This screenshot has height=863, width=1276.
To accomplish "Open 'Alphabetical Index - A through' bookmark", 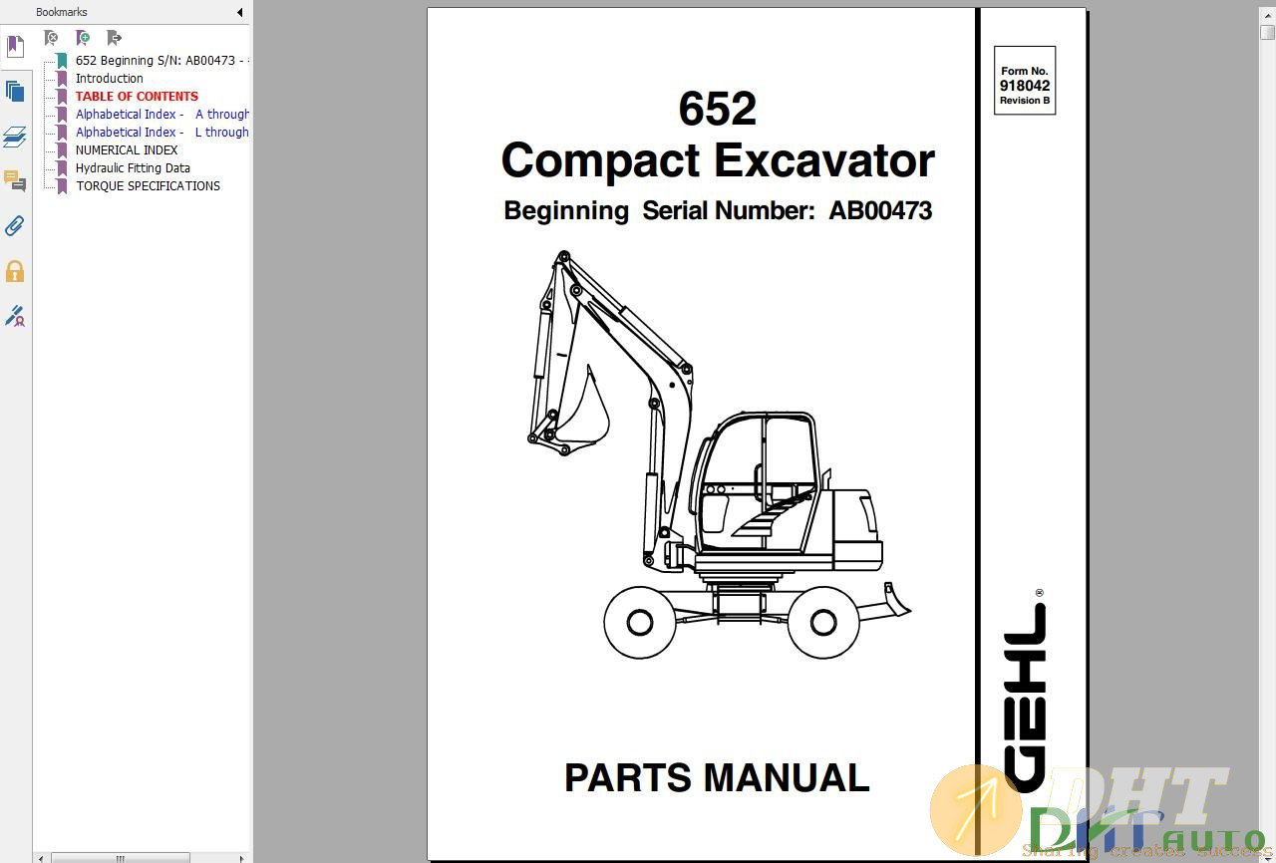I will pyautogui.click(x=162, y=115).
